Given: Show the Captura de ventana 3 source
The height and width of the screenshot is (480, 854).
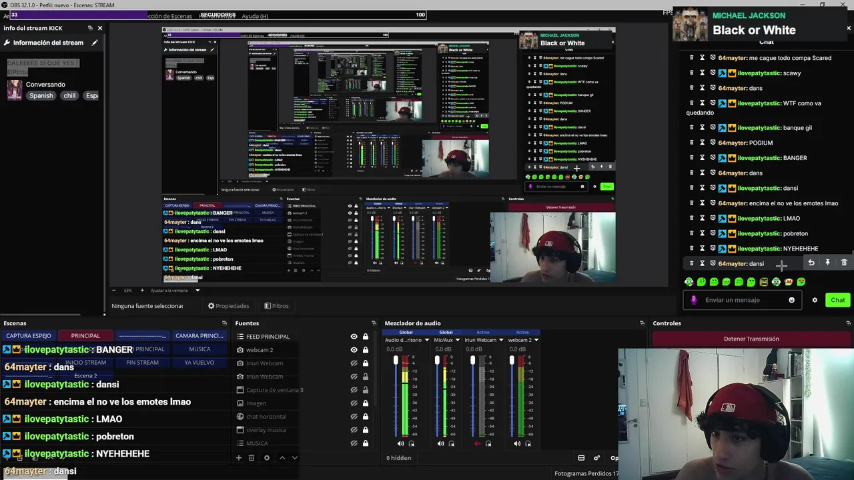Looking at the screenshot, I should (354, 390).
